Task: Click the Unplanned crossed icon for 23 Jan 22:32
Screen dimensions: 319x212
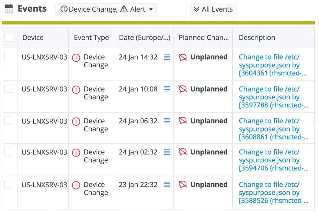Action: point(183,185)
